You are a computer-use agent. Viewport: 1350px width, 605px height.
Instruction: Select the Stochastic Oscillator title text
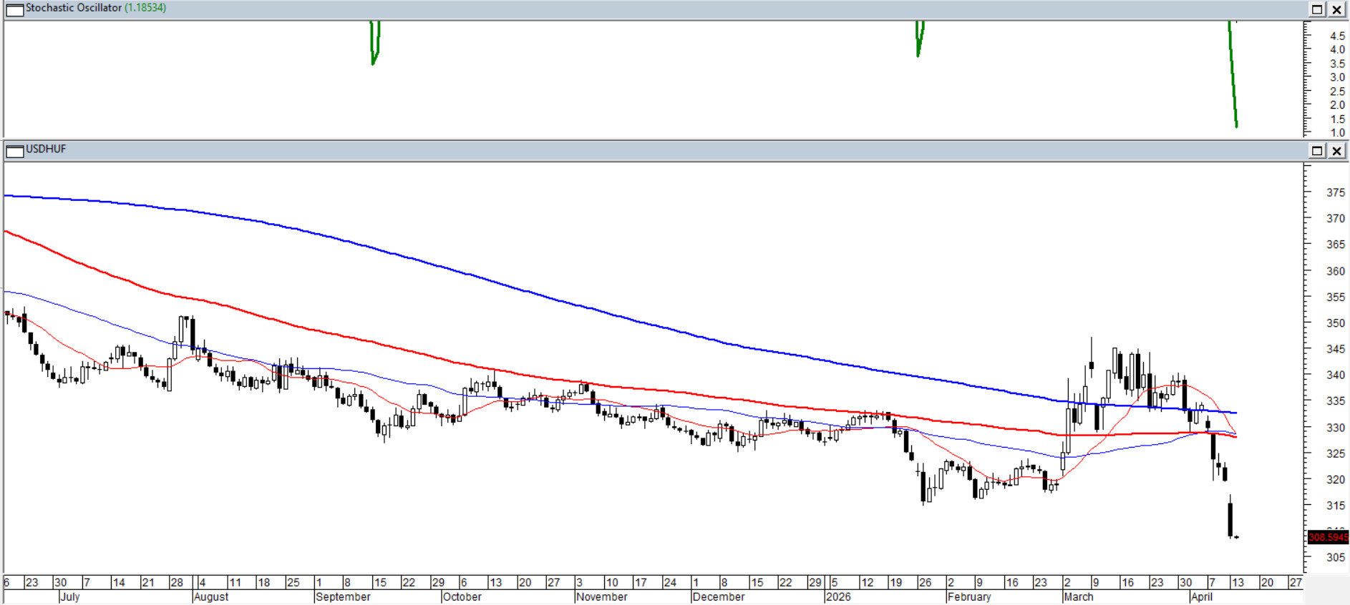pyautogui.click(x=74, y=8)
